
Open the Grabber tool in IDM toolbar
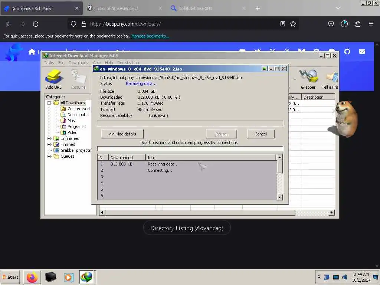point(308,79)
